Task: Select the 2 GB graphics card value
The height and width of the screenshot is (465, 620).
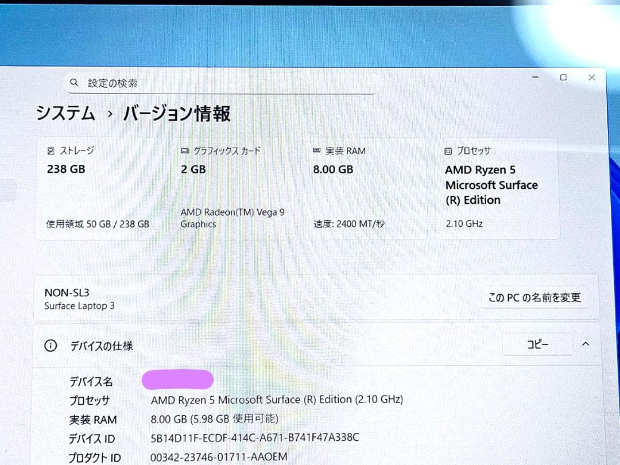Action: pos(193,169)
